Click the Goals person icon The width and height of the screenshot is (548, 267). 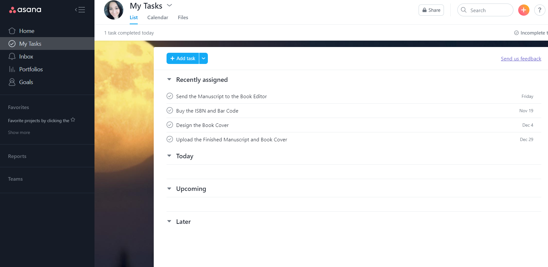coord(12,82)
